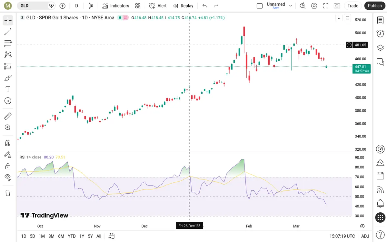Open the quick search icon

(303, 6)
